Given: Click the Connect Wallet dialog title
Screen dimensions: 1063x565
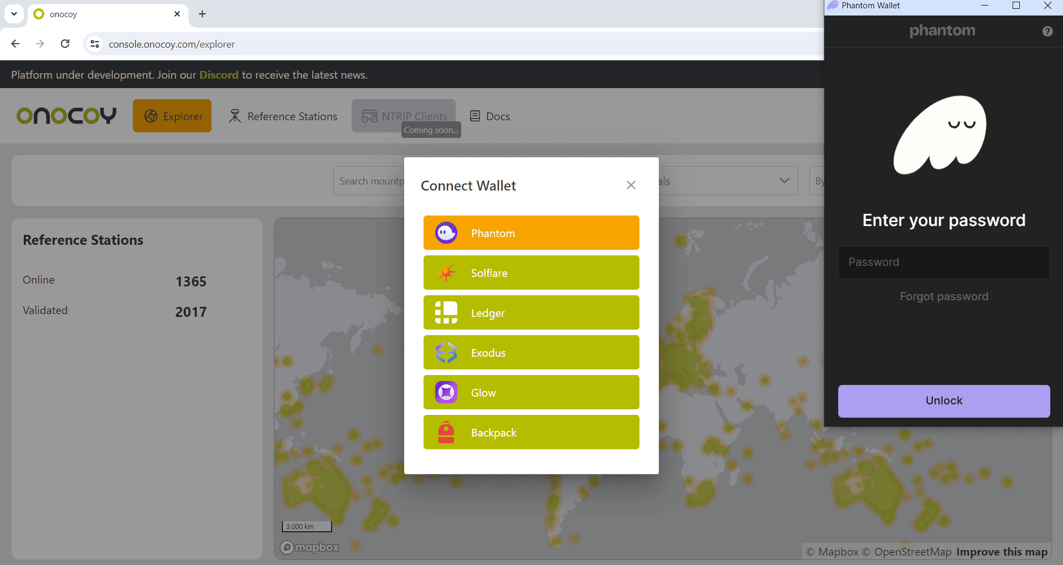Looking at the screenshot, I should coord(468,186).
